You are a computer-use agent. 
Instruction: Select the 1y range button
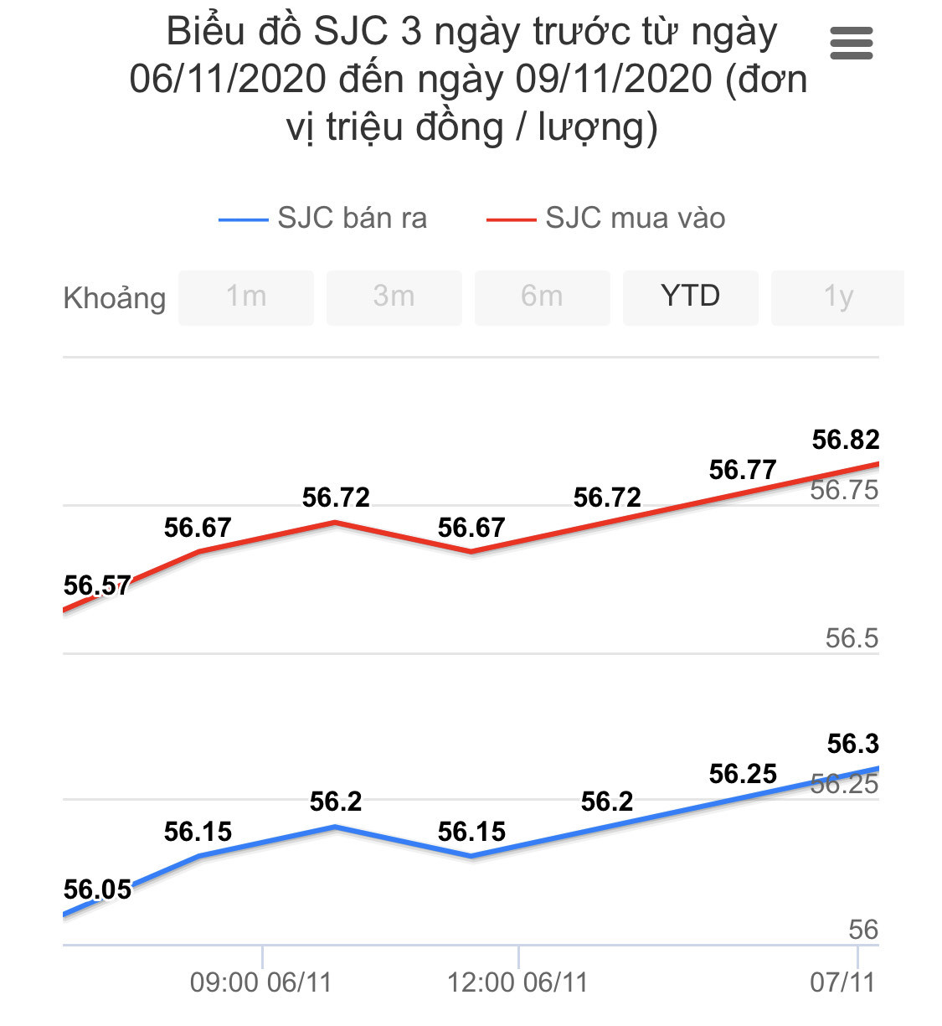(x=837, y=296)
